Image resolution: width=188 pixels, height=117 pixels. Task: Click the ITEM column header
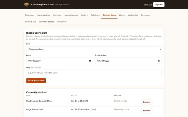click(28, 96)
